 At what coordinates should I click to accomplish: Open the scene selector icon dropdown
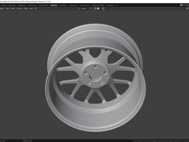(x=182, y=5)
